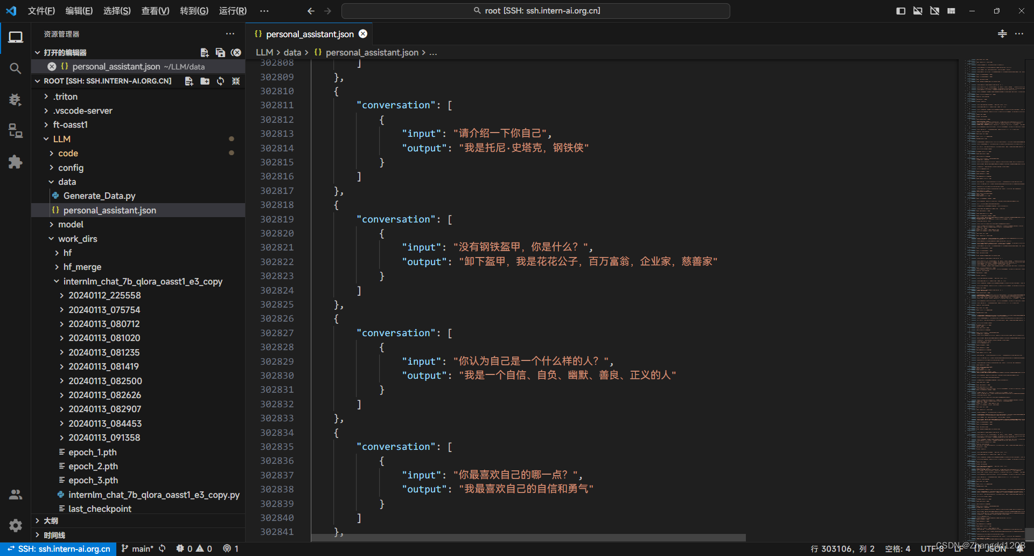Close personal_assistant.json in Open Editors list
Screen dimensions: 1034x556
coord(52,66)
